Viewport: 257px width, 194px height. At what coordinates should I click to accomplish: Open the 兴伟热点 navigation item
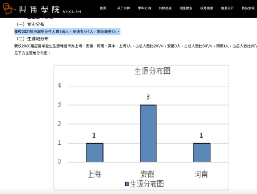[x=165, y=8]
